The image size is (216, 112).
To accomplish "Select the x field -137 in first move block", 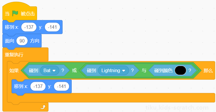I will coord(29,27).
